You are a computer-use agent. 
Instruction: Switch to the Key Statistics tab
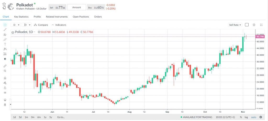coord(21,17)
